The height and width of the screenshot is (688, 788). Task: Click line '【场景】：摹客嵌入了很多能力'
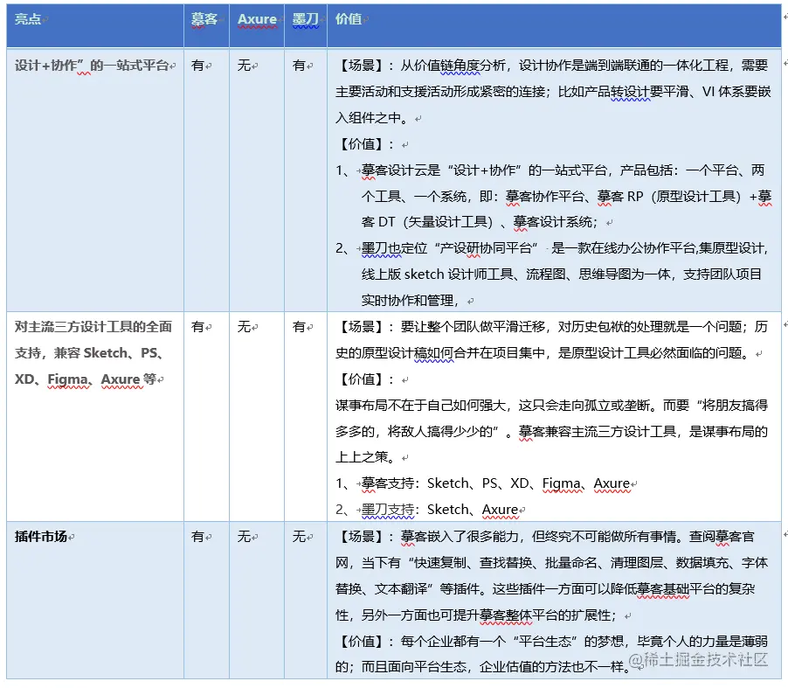click(x=545, y=537)
